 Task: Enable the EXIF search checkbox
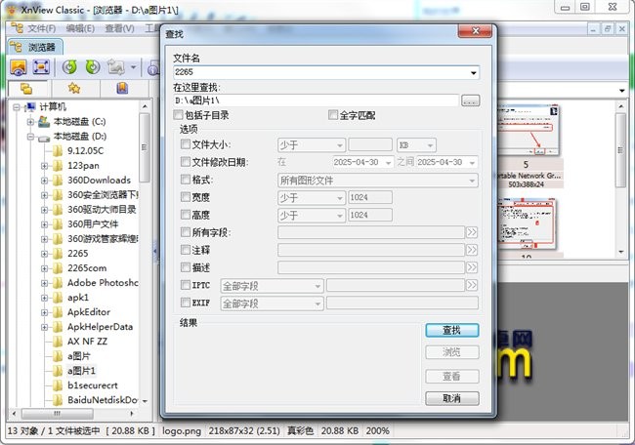pyautogui.click(x=186, y=303)
